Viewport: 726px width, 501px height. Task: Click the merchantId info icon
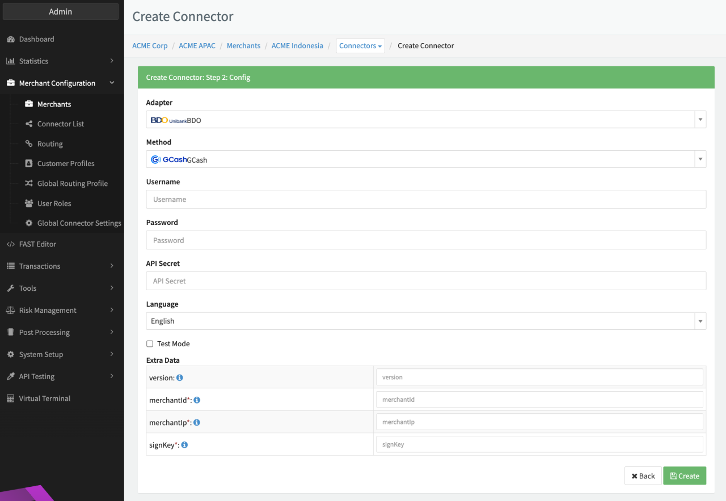[x=197, y=400]
